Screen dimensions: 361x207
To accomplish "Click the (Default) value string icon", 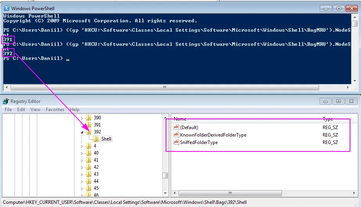I will click(x=176, y=127).
